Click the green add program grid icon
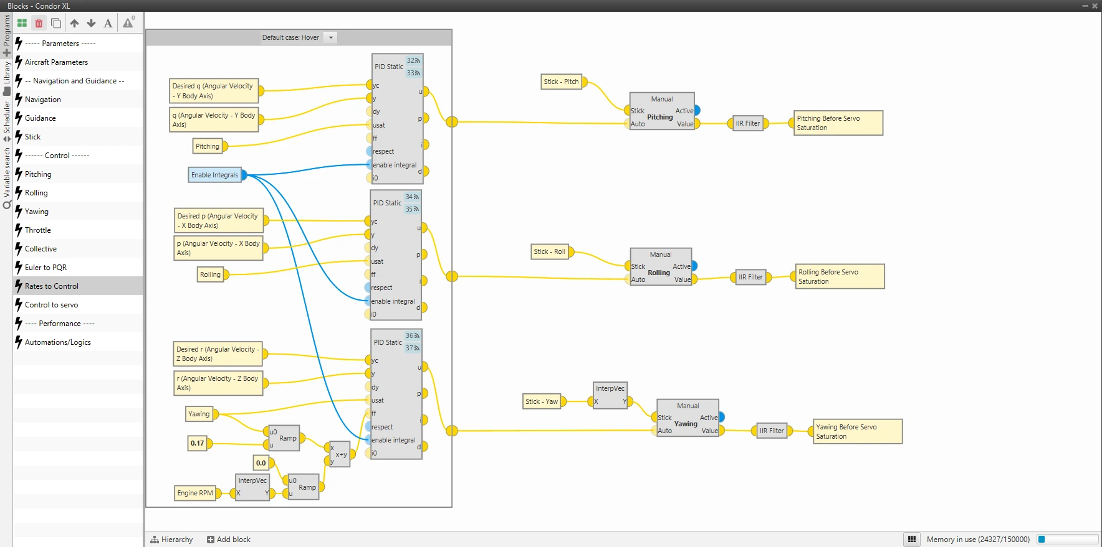This screenshot has height=547, width=1102. point(22,23)
